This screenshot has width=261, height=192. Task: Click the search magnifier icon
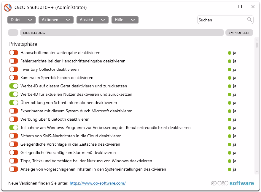pyautogui.click(x=249, y=20)
